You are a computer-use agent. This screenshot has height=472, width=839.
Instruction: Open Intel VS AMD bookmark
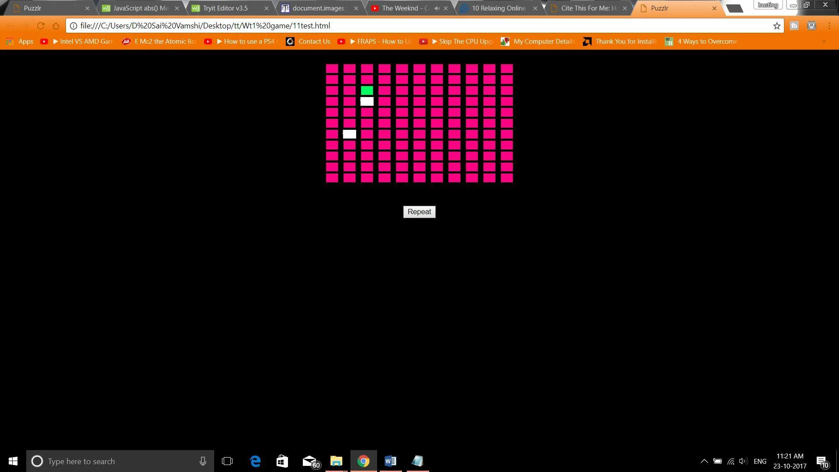coord(77,42)
